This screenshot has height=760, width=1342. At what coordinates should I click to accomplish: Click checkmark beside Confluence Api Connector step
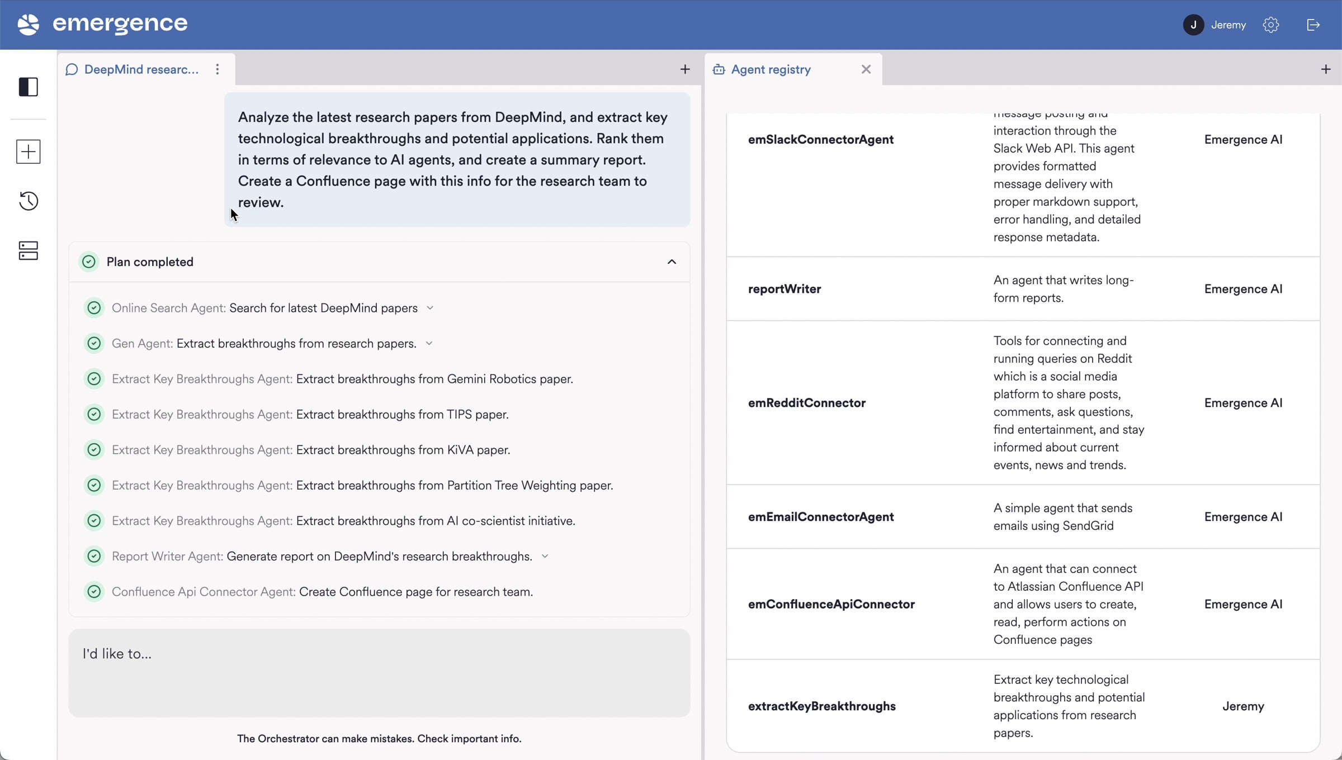(94, 591)
